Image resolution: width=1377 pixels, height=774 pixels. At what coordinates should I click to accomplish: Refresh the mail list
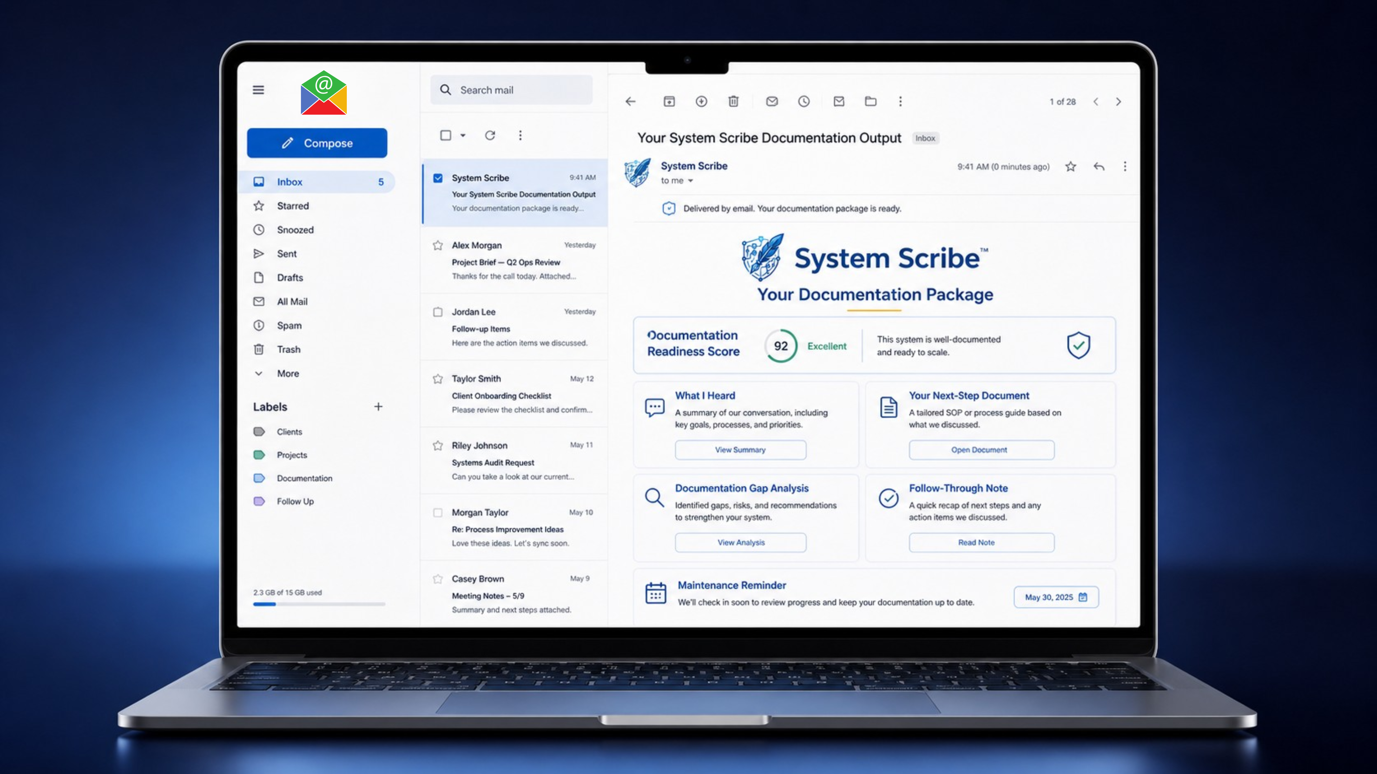point(490,135)
